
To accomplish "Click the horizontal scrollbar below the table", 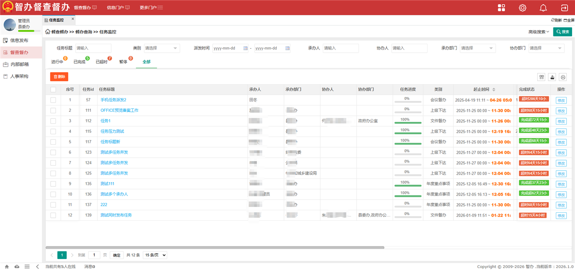I will 215,248.
